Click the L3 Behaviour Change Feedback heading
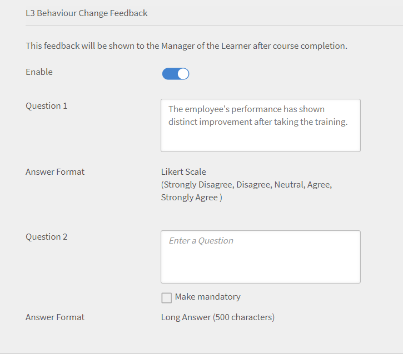The image size is (403, 354). click(x=87, y=13)
